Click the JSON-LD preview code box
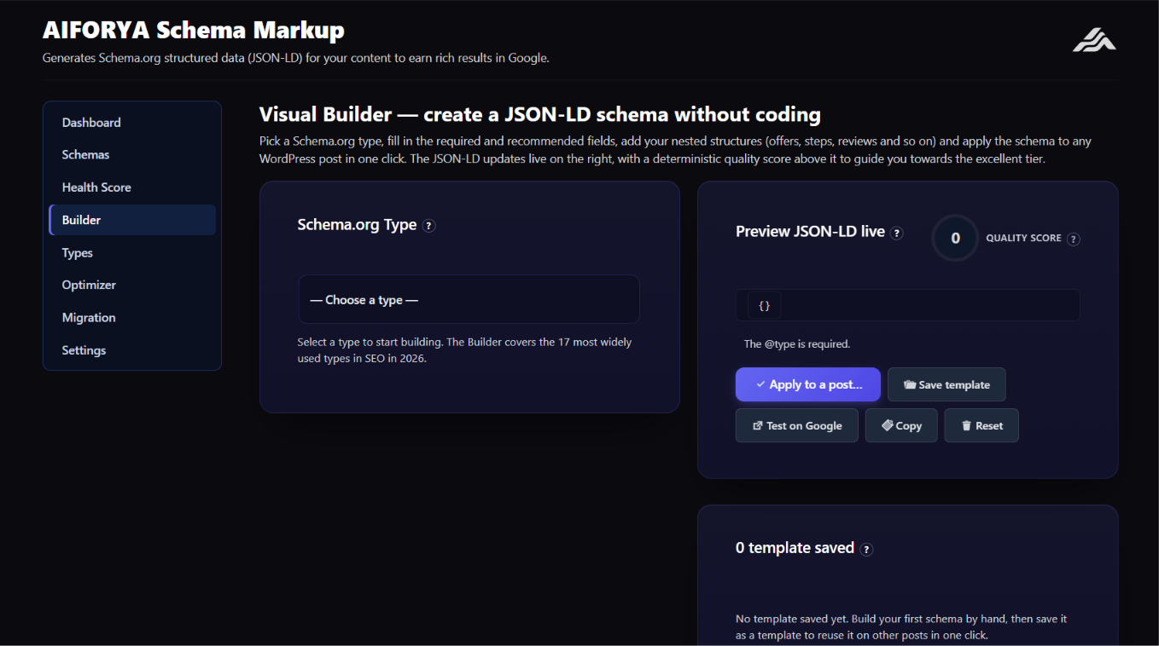This screenshot has height=646, width=1159. point(908,305)
